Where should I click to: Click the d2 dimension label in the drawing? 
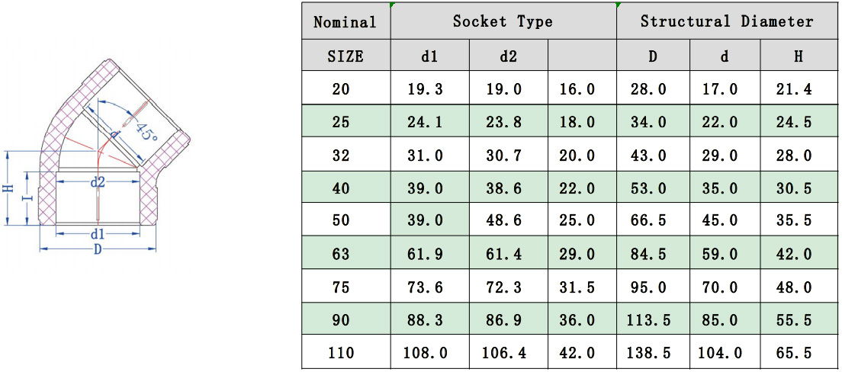[98, 181]
